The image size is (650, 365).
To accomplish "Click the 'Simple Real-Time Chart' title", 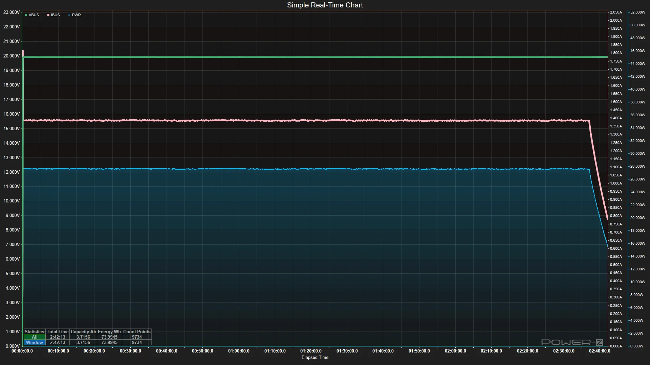I will pos(325,5).
